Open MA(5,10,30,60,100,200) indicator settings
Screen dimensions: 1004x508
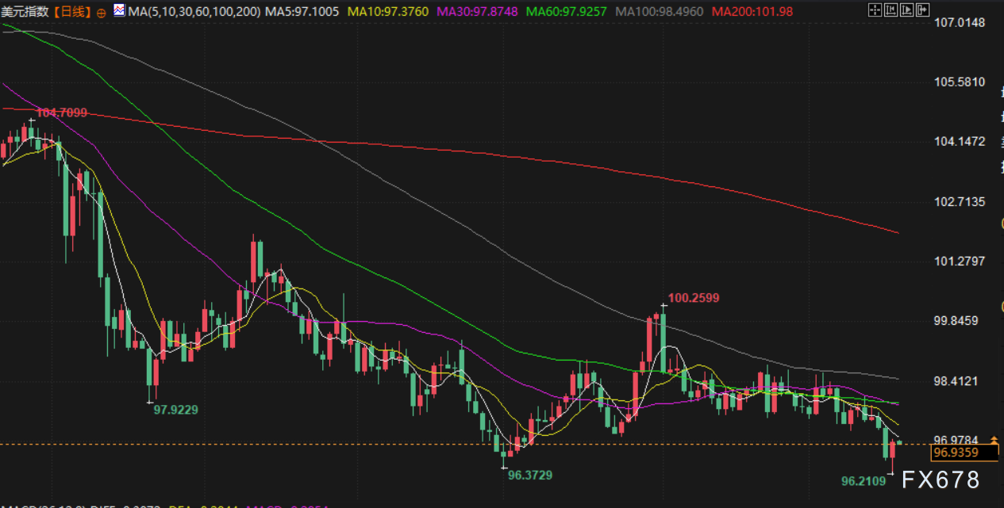[x=194, y=12]
